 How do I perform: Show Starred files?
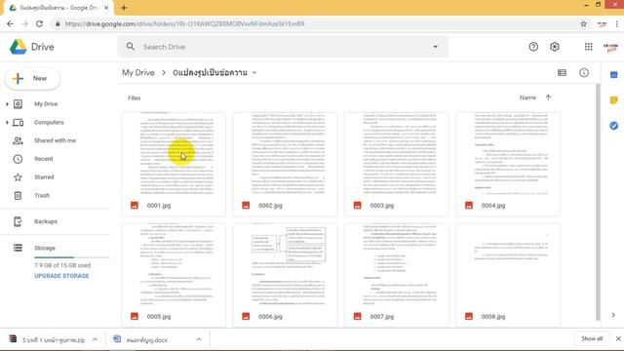tap(44, 177)
